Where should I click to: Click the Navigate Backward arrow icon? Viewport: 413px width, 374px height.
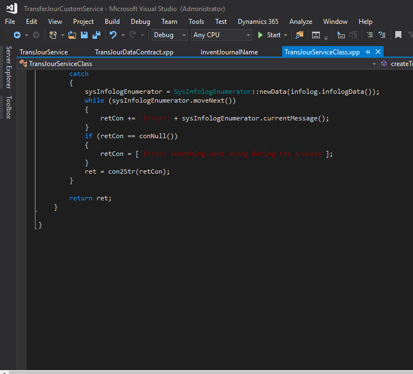(17, 35)
